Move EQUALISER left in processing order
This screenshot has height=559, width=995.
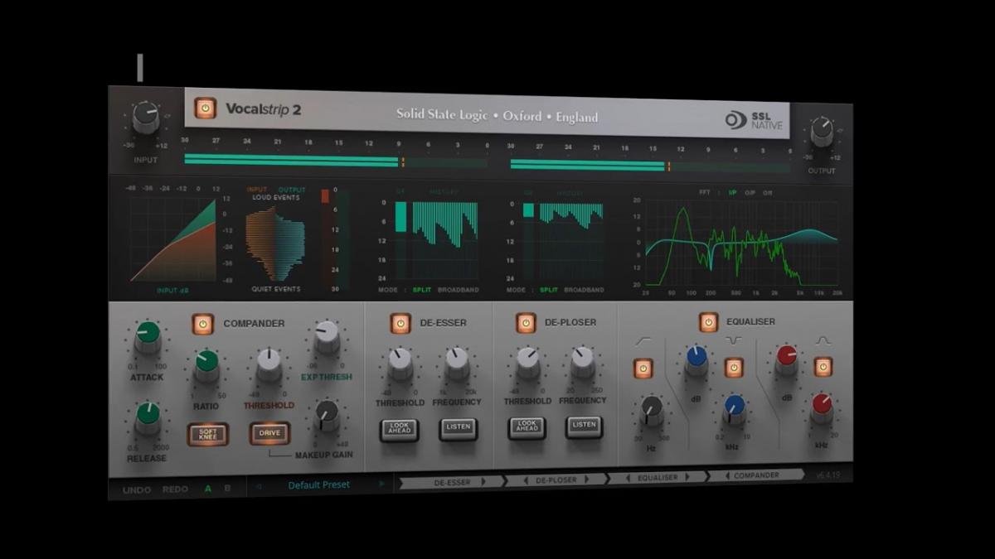628,478
